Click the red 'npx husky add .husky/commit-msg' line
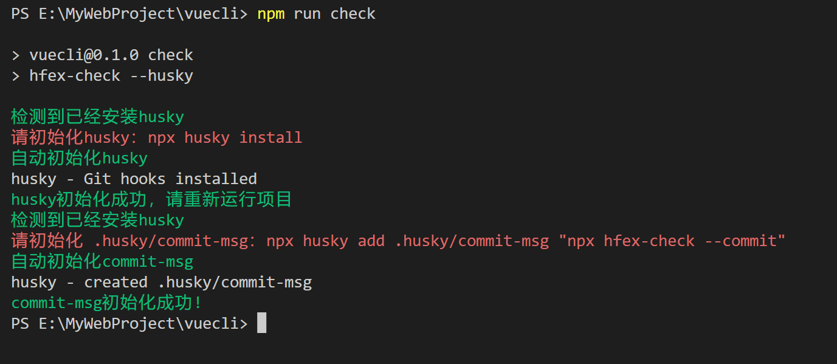Image resolution: width=837 pixels, height=364 pixels. tap(399, 241)
